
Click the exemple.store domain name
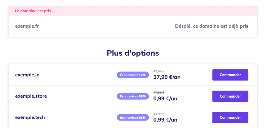point(31,96)
